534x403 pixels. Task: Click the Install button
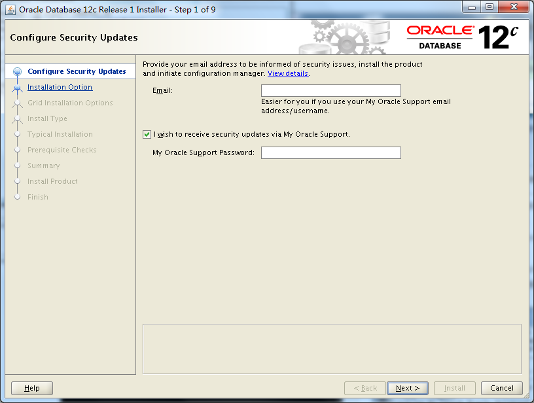[x=455, y=388]
